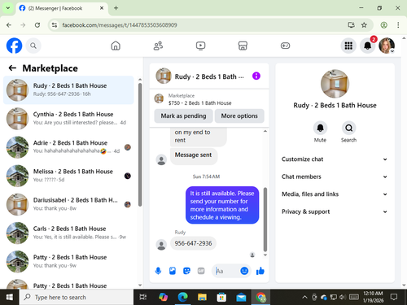Open Microsoft Edge from the taskbar
The image size is (407, 305).
(182, 297)
